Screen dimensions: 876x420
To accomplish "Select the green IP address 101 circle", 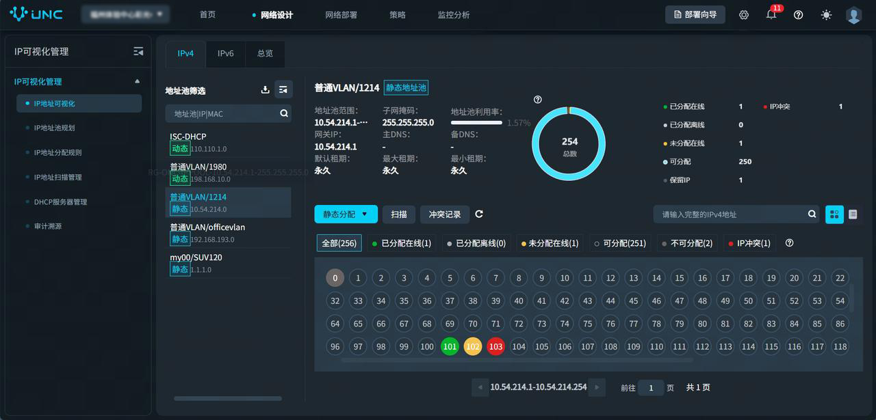I will pos(450,346).
